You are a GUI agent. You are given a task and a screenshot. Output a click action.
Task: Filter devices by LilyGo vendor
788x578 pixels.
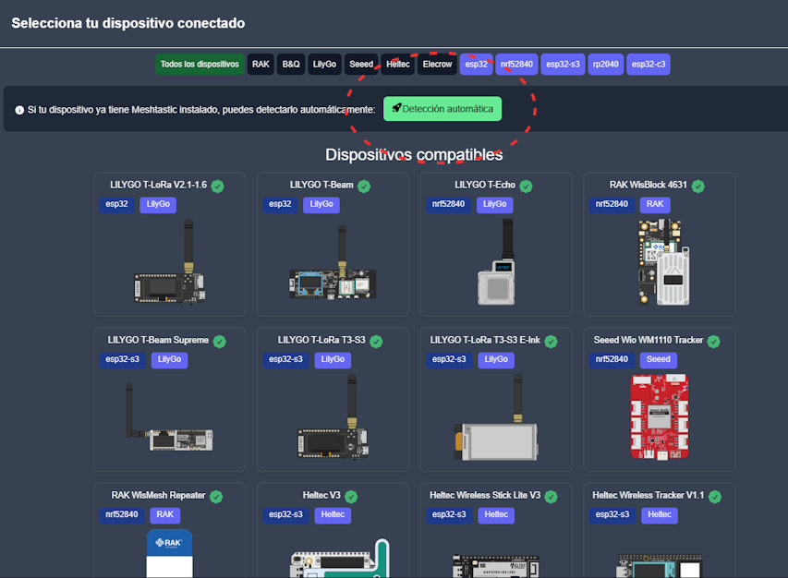coord(324,65)
